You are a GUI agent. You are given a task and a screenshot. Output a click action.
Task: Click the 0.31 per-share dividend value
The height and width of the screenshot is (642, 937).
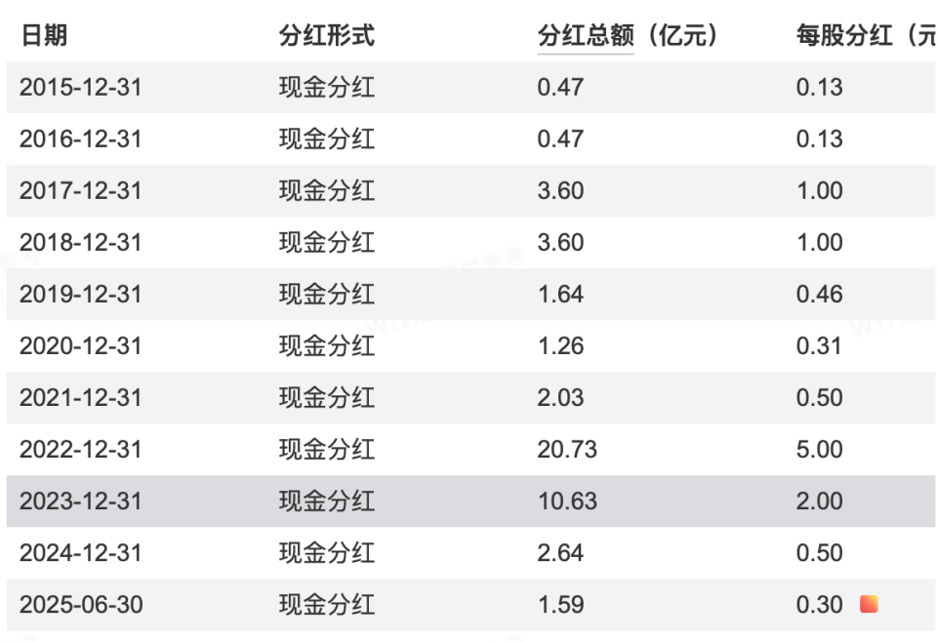(x=819, y=345)
